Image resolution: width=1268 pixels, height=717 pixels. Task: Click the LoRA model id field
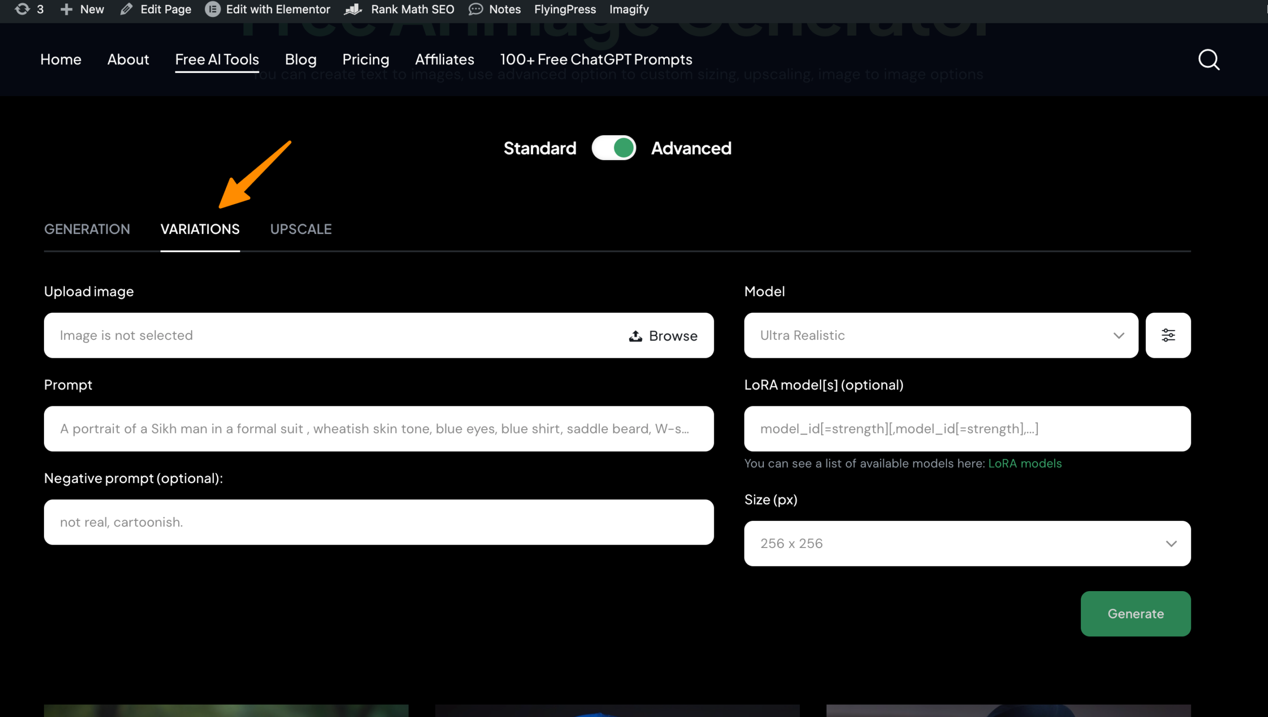[967, 429]
